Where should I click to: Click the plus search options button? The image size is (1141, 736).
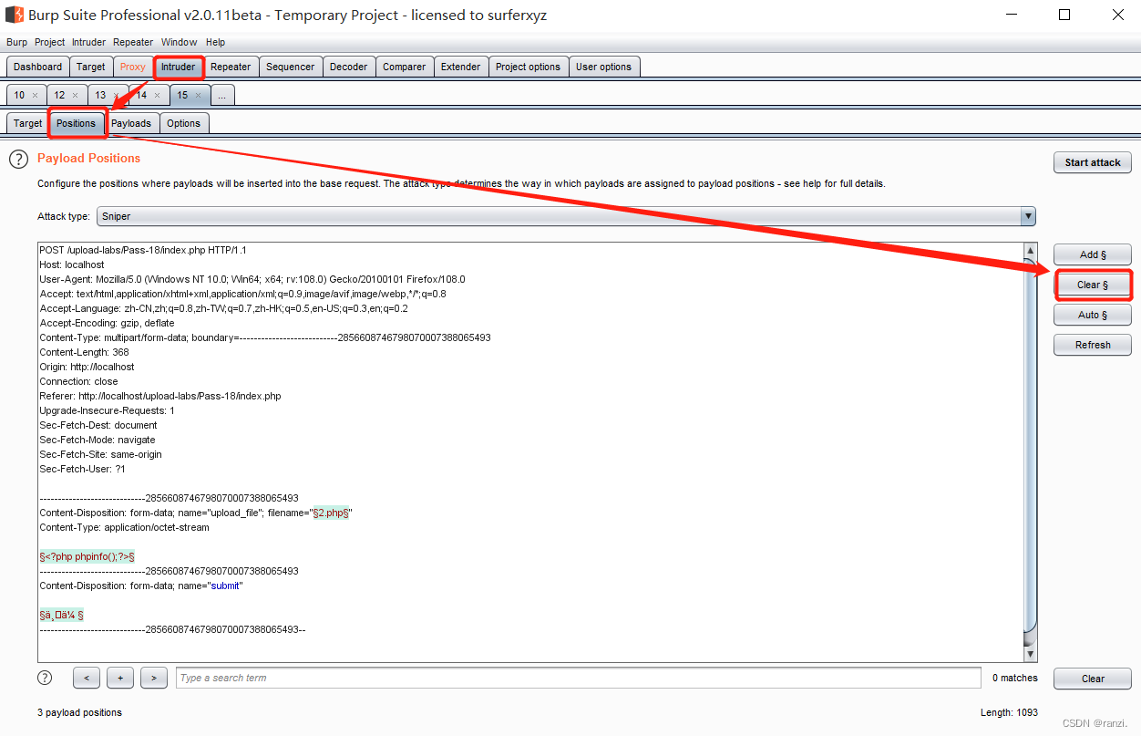tap(120, 678)
